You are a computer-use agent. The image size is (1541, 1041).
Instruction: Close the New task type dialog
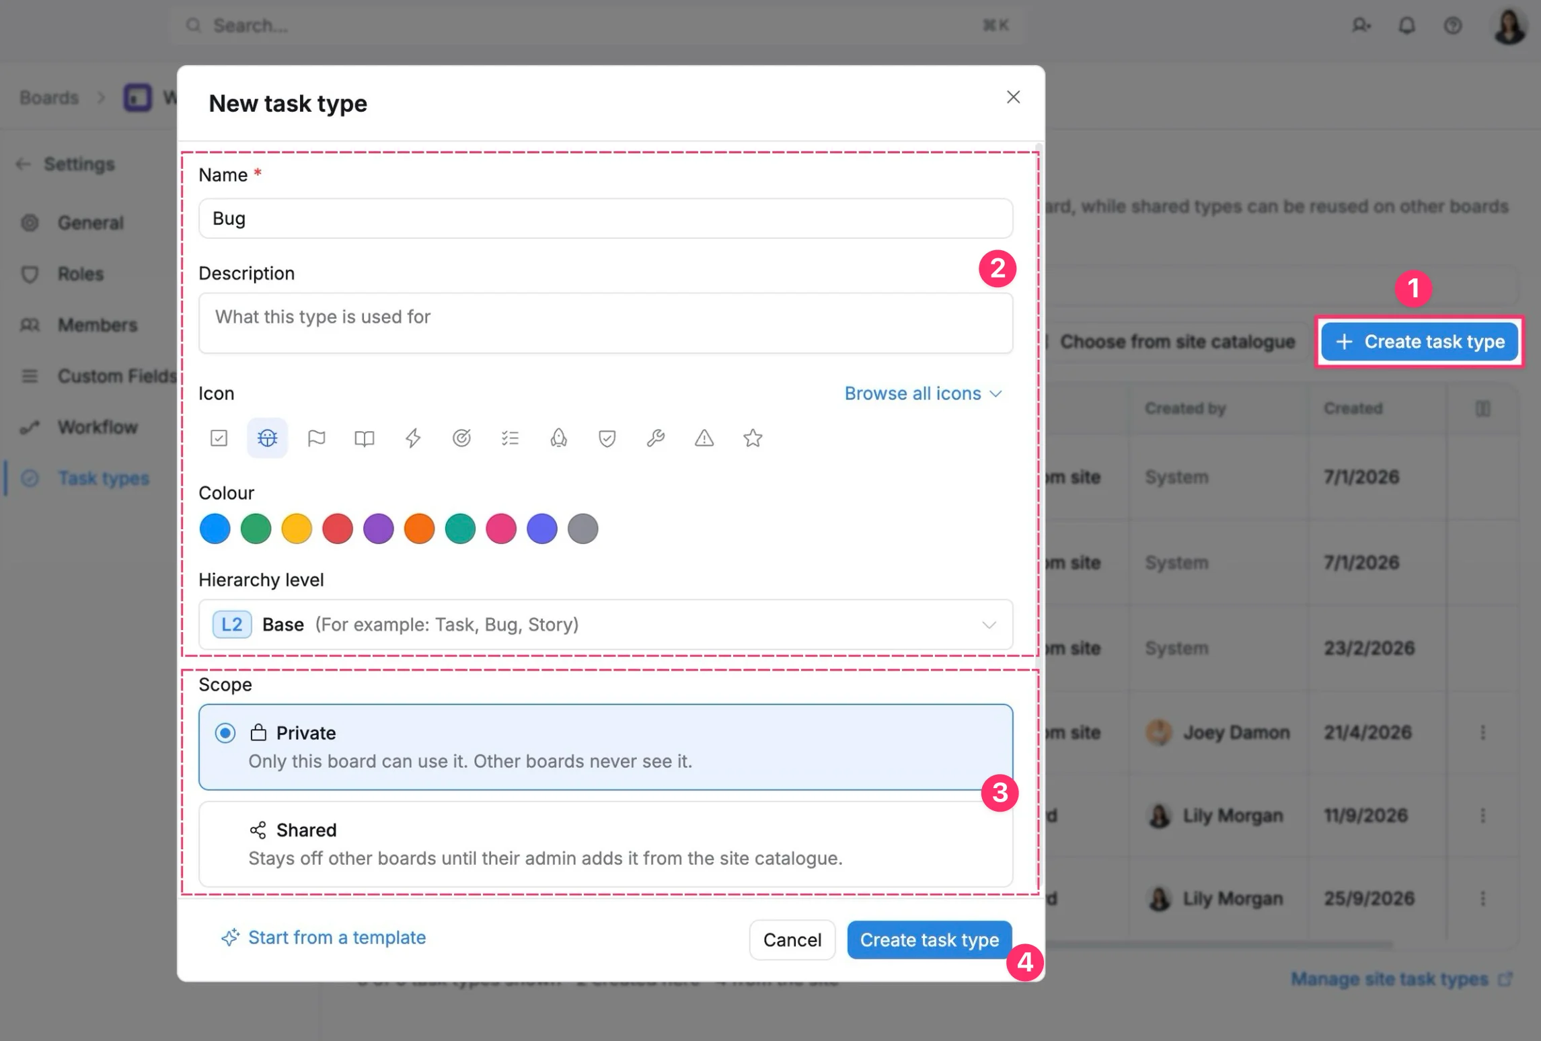point(1013,97)
